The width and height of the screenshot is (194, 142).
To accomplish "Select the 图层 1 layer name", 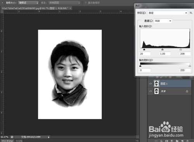I will pos(164,84).
